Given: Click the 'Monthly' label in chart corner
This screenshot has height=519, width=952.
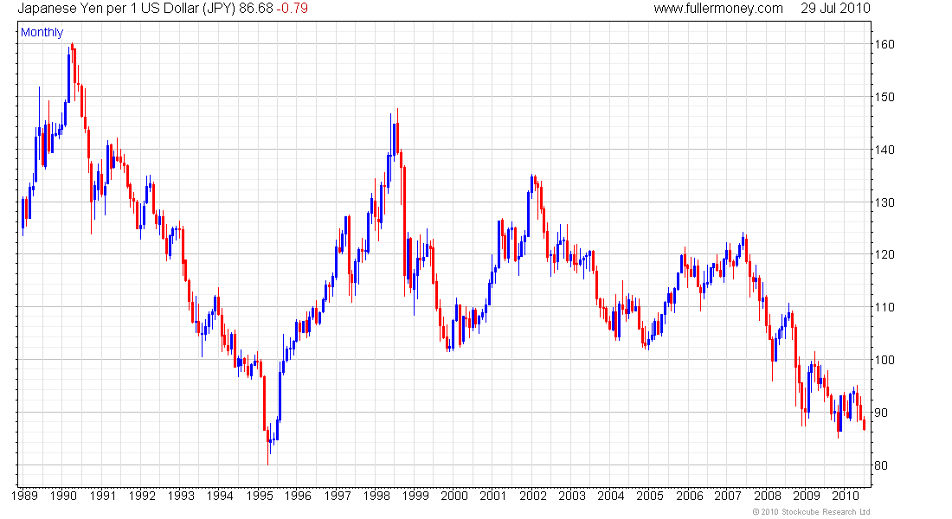Looking at the screenshot, I should click(42, 33).
